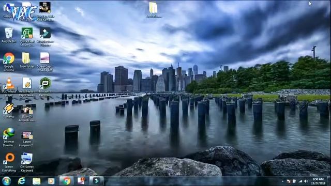Open the Action Center flag tray icon
The height and width of the screenshot is (186, 331).
point(289,181)
